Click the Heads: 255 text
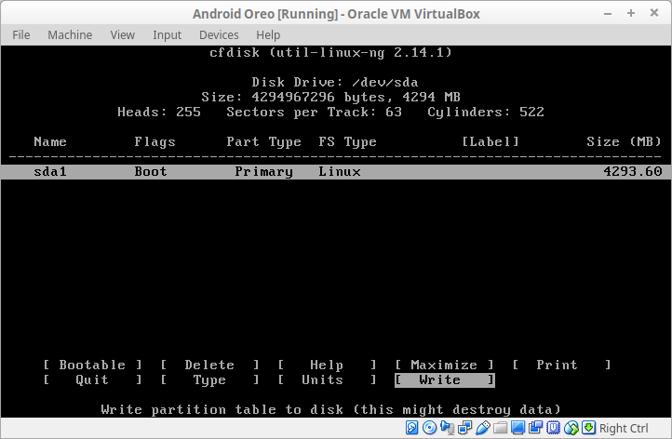This screenshot has width=672, height=439. tap(159, 113)
